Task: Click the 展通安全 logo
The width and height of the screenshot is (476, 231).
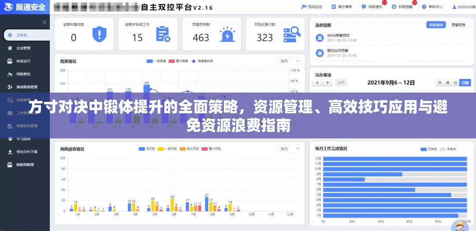Action: tap(24, 7)
